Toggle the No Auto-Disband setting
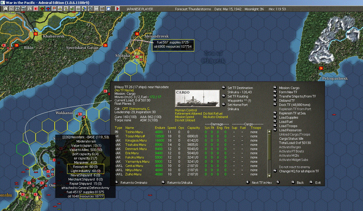 [216, 117]
